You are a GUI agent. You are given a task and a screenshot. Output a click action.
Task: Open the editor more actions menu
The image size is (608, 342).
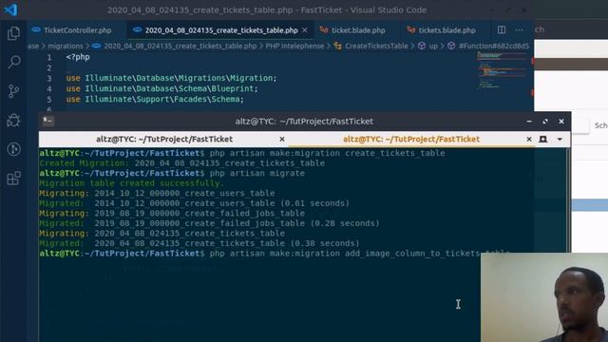point(519,29)
